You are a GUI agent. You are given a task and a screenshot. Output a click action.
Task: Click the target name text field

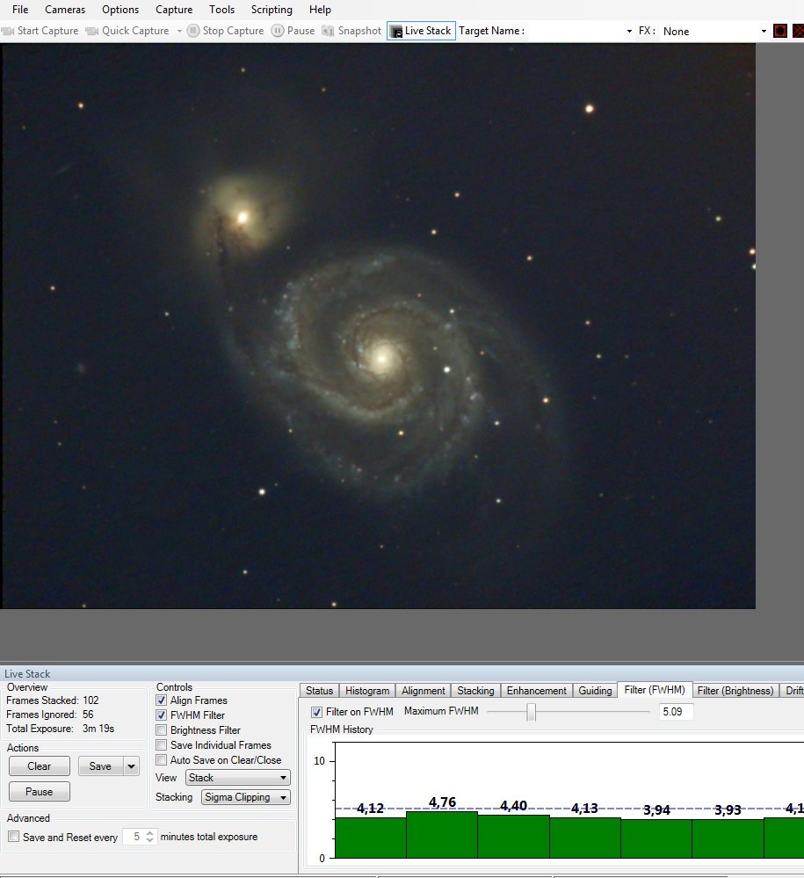tap(576, 32)
